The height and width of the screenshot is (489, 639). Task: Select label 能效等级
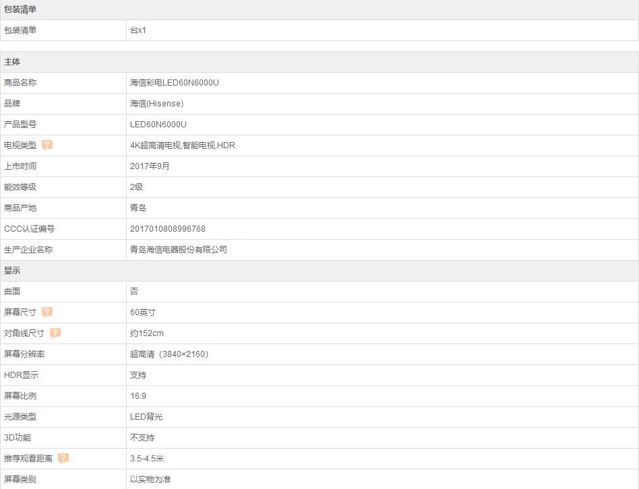click(20, 187)
